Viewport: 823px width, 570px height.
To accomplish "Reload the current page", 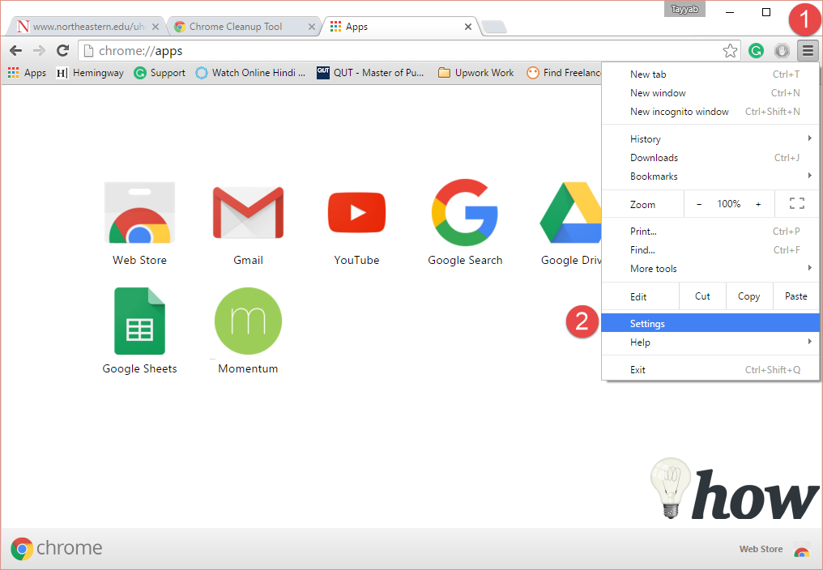I will pos(63,50).
